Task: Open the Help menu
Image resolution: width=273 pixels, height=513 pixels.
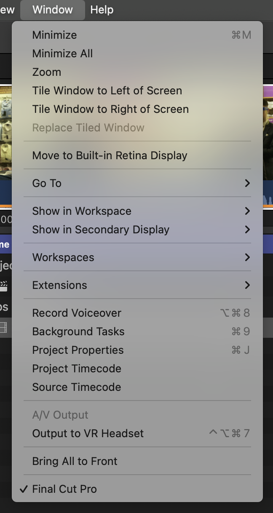Action: coord(102,10)
